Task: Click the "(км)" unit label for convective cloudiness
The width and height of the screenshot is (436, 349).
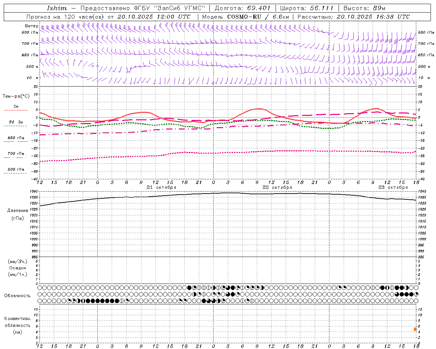Action: pos(18,332)
